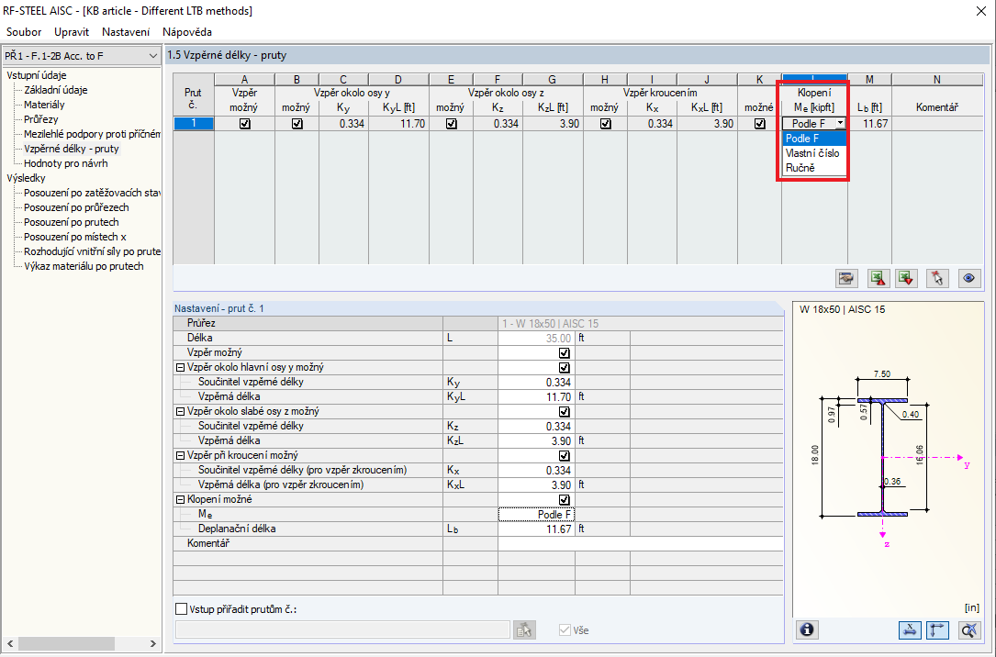The image size is (996, 657).
Task: Open 'Výkaz materiálu po prutech' item
Action: coord(84,266)
